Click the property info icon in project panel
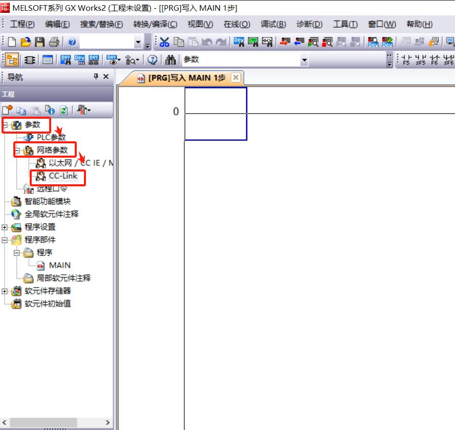Image resolution: width=455 pixels, height=430 pixels. pos(49,110)
